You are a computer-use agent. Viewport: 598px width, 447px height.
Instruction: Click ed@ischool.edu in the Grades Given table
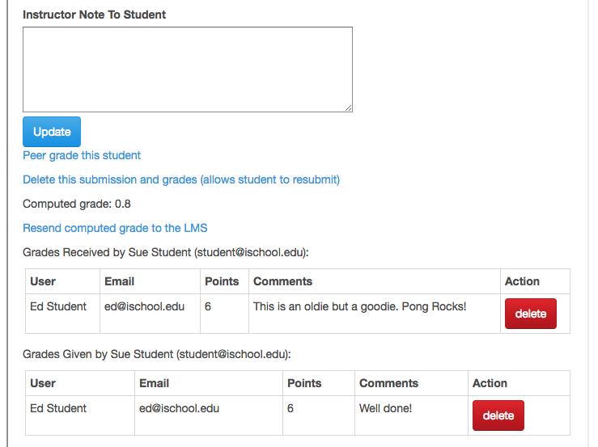pyautogui.click(x=180, y=408)
